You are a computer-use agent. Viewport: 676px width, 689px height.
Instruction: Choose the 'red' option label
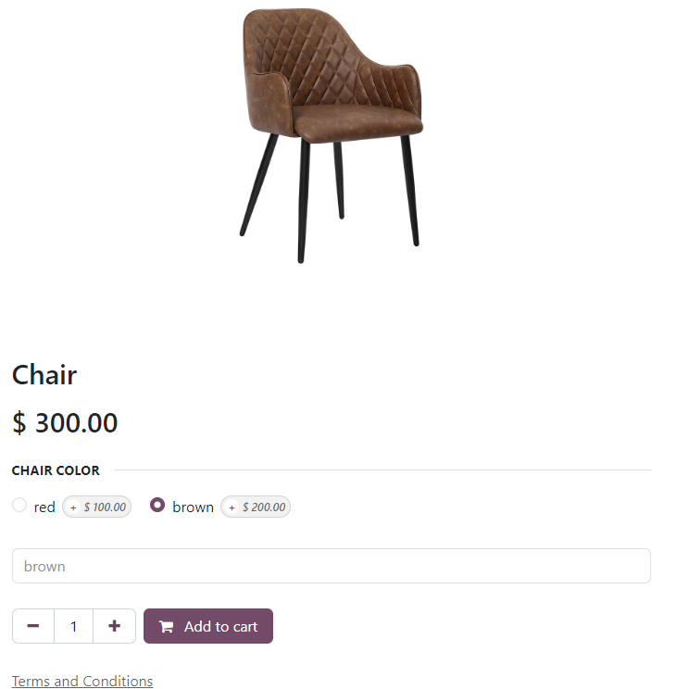44,507
